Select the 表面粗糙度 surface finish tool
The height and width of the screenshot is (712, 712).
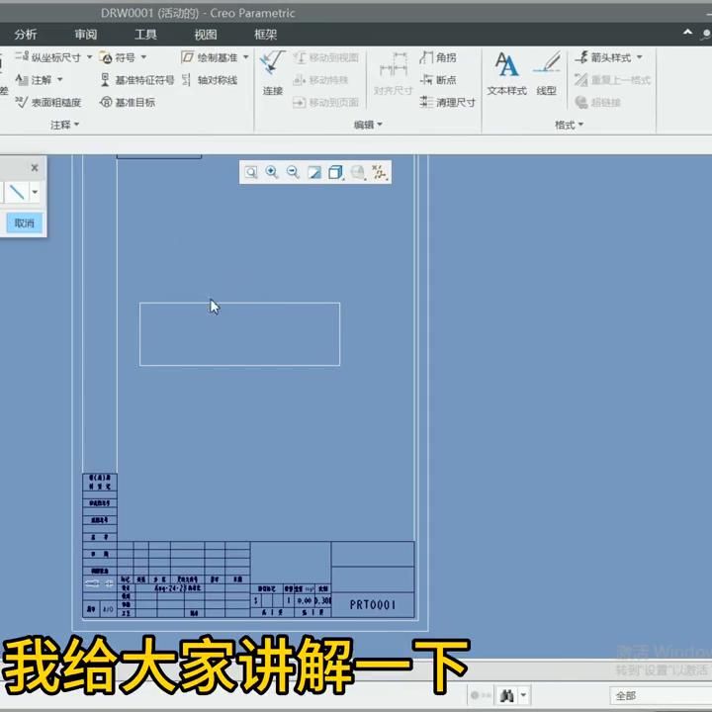[48, 102]
